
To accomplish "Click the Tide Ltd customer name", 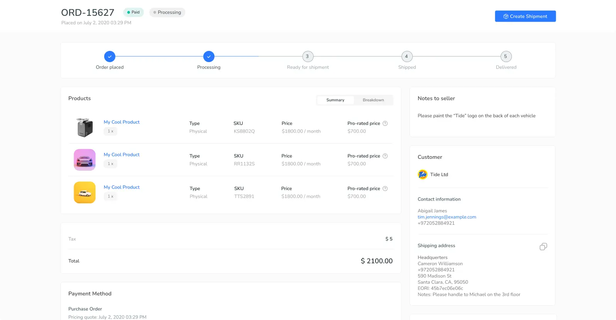I will point(439,175).
